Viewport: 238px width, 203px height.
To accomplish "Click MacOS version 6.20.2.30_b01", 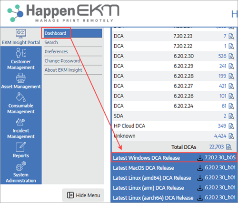I will [x=220, y=167].
